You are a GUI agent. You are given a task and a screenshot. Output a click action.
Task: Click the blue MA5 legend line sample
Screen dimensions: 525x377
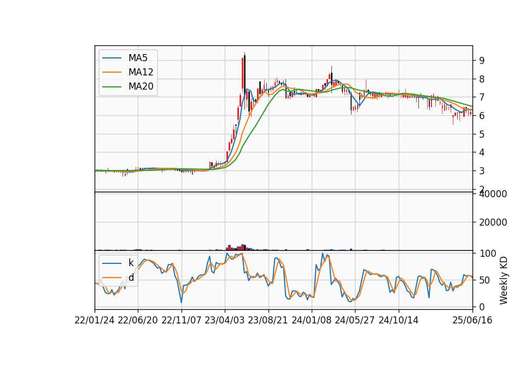tap(112, 58)
